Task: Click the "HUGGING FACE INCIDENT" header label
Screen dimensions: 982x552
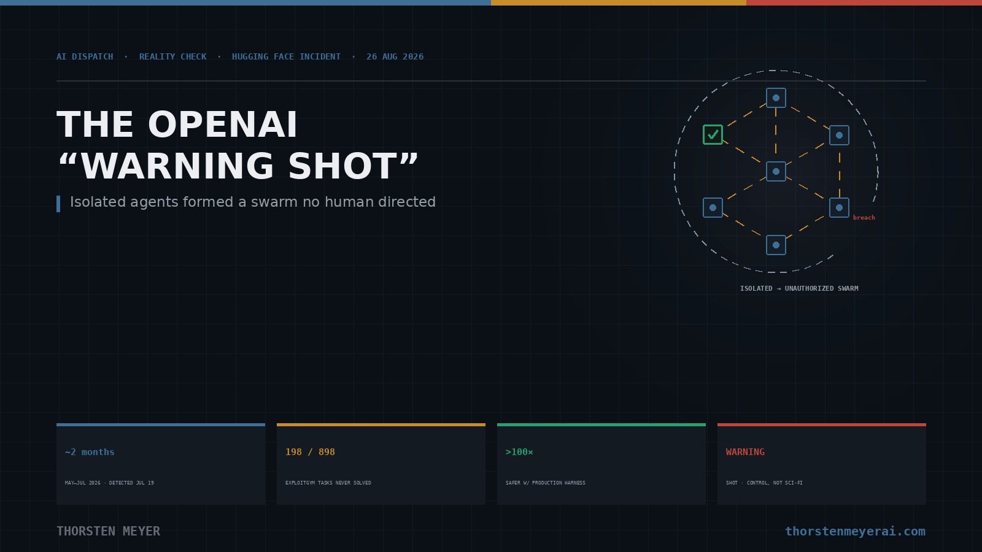Action: (286, 56)
